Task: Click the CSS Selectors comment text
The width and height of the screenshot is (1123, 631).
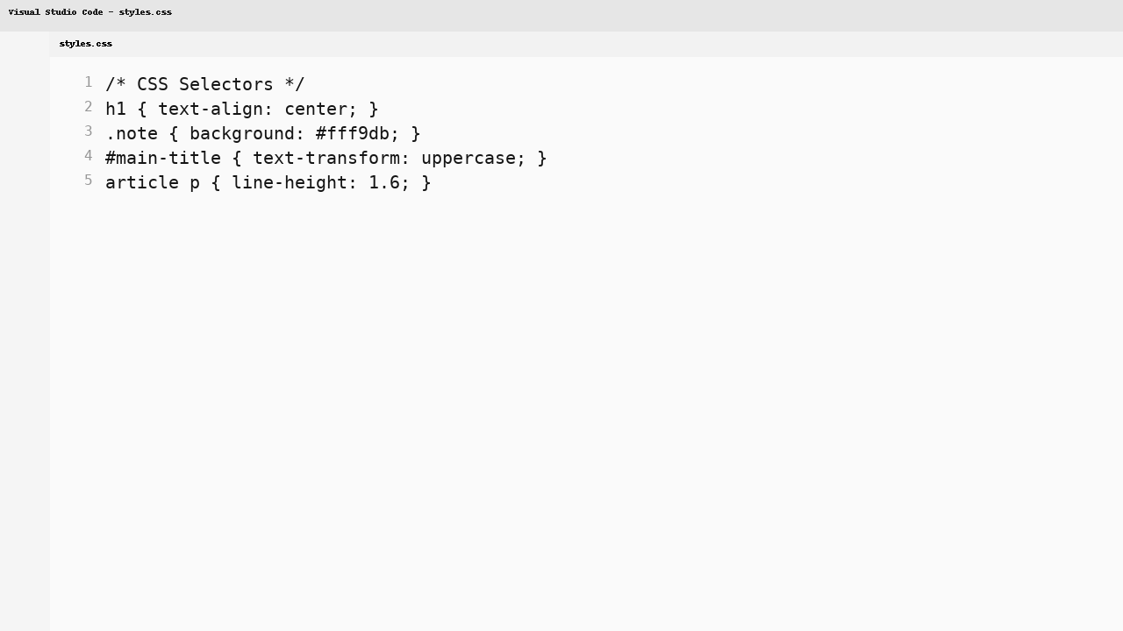Action: click(x=204, y=84)
